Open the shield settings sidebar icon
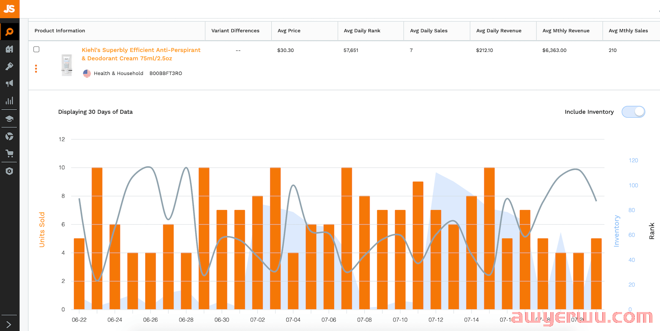 9,171
